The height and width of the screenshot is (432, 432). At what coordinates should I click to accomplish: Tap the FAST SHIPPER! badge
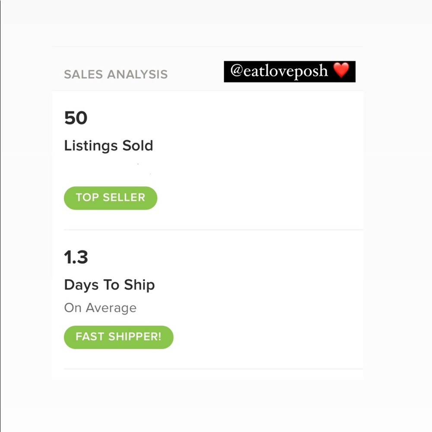click(x=118, y=337)
